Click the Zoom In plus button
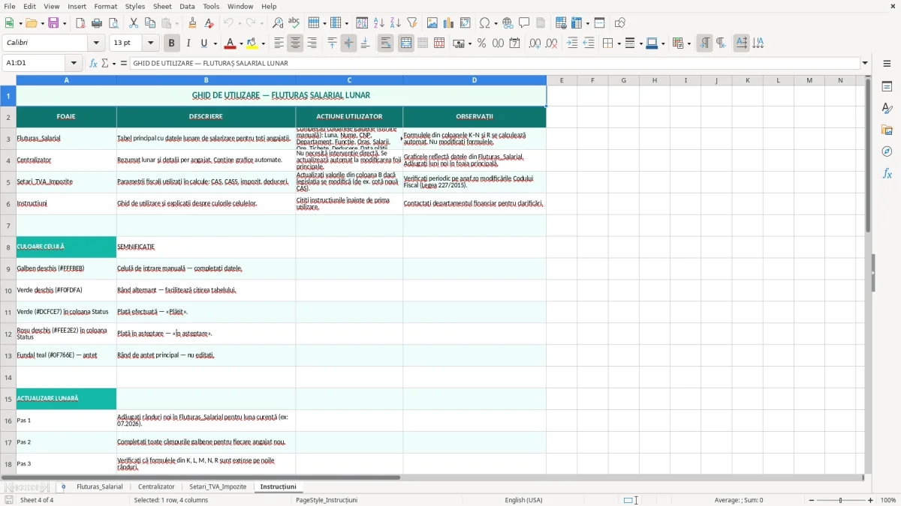 870,500
